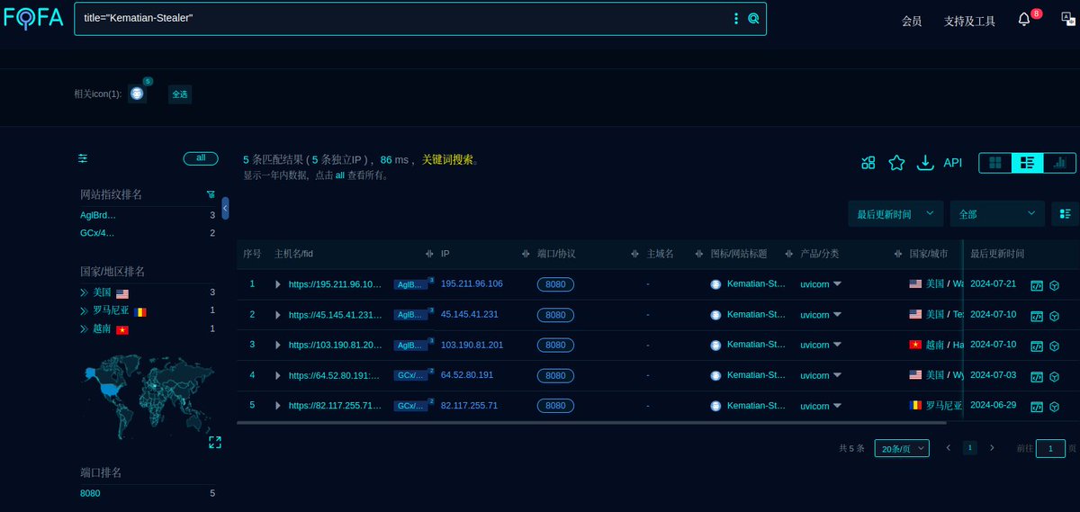Click the download results icon
The height and width of the screenshot is (512, 1080).
924,163
